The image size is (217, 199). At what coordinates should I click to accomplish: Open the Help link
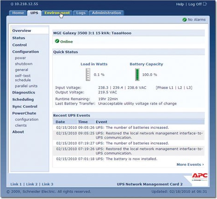pyautogui.click(x=180, y=4)
